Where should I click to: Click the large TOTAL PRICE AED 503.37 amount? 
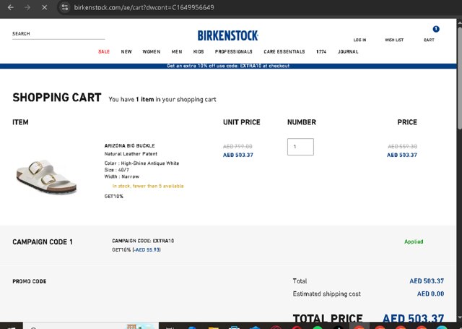click(413, 318)
